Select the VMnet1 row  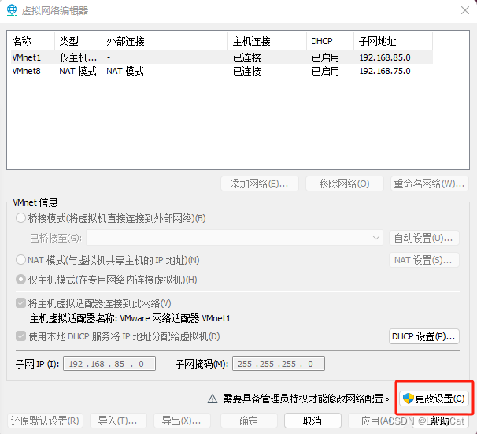coord(222,57)
